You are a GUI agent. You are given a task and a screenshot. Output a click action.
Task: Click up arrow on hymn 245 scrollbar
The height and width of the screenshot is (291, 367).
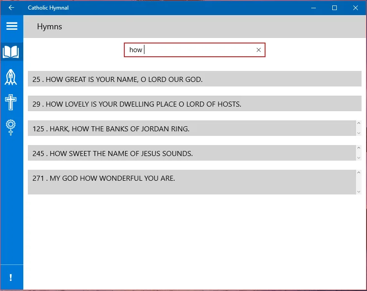(x=359, y=148)
